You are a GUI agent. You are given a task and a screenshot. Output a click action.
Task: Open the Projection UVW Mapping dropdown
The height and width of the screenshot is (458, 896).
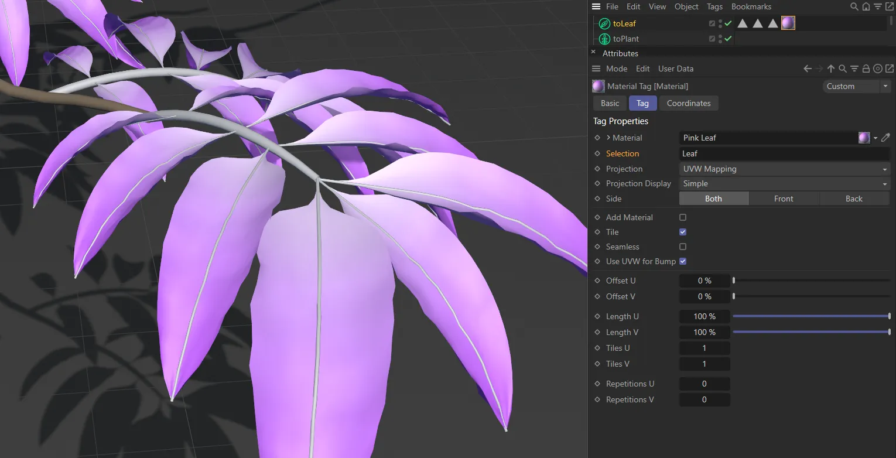point(784,169)
